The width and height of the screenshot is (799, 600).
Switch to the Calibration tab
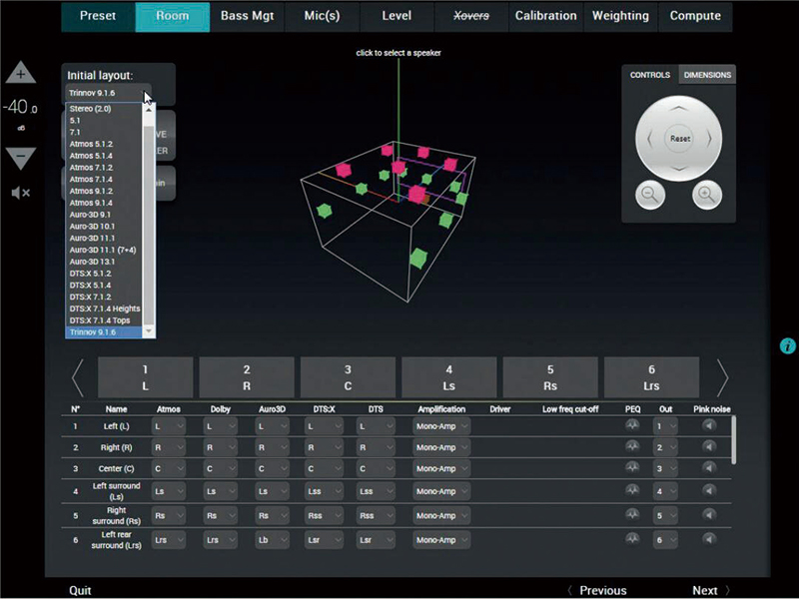coord(545,16)
